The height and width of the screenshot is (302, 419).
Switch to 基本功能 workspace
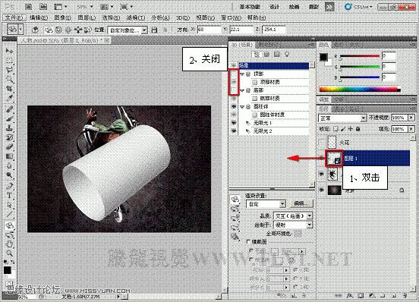pyautogui.click(x=250, y=7)
